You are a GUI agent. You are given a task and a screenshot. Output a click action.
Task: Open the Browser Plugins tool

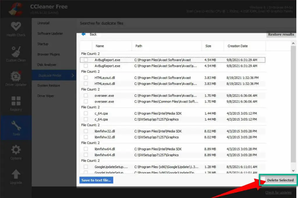pos(49,54)
